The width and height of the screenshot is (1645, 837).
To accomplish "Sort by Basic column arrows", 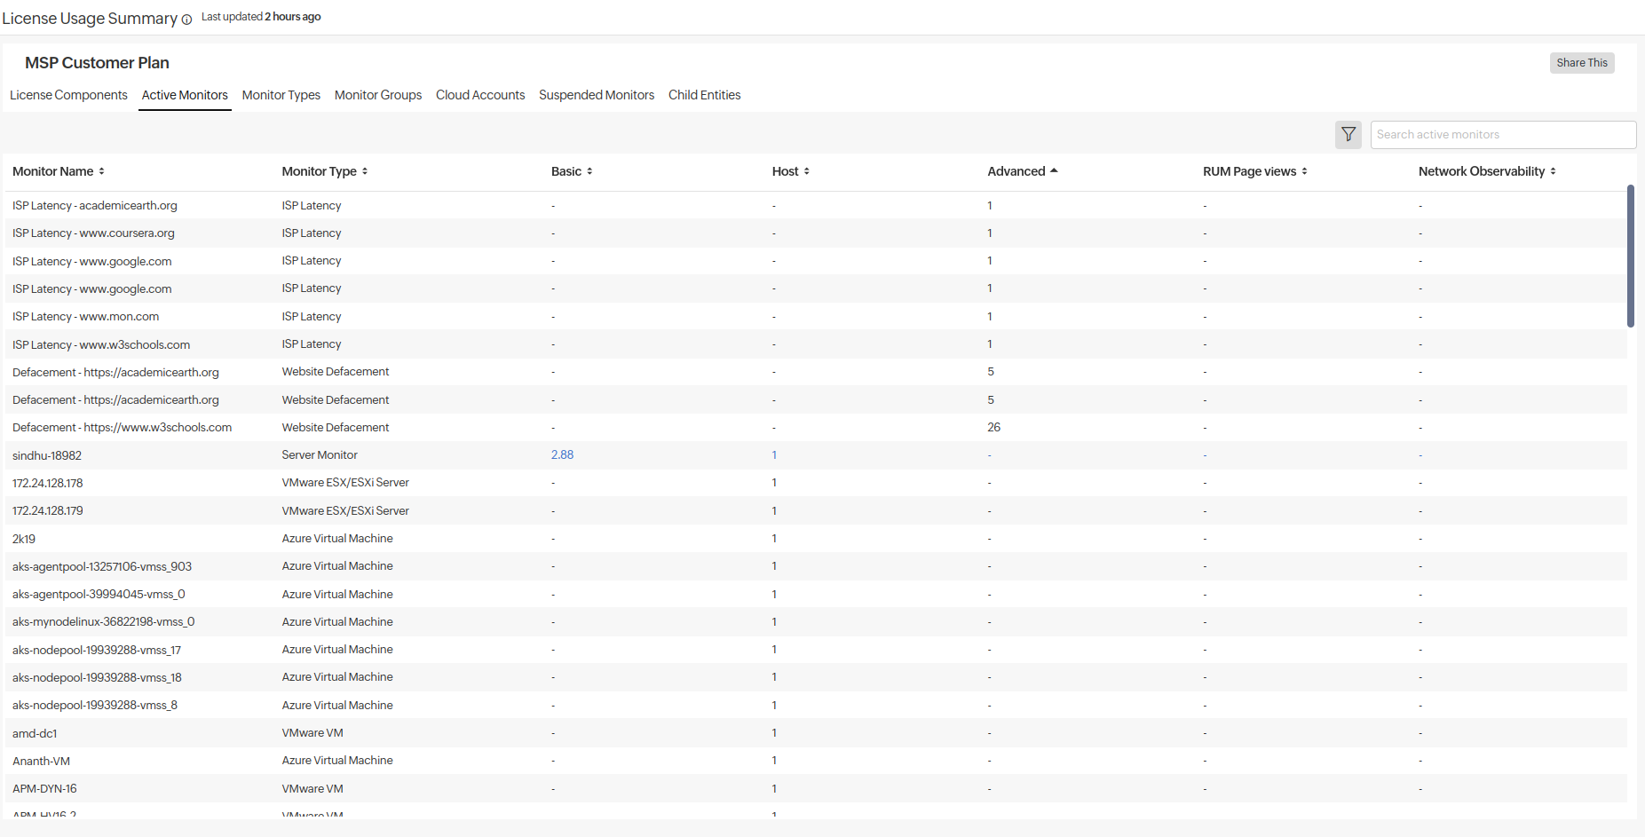I will [x=589, y=171].
